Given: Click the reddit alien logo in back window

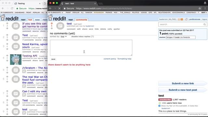Looking at the screenshot, I should [3, 18].
